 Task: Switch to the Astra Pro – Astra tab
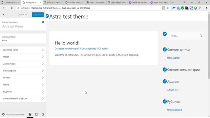pyautogui.click(x=160, y=2)
